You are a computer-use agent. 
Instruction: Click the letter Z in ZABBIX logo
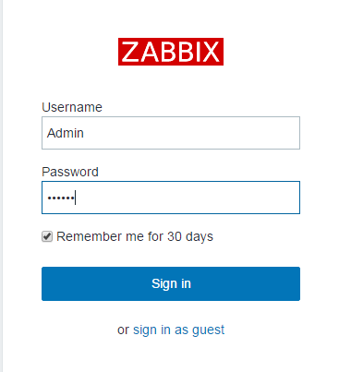[x=130, y=52]
